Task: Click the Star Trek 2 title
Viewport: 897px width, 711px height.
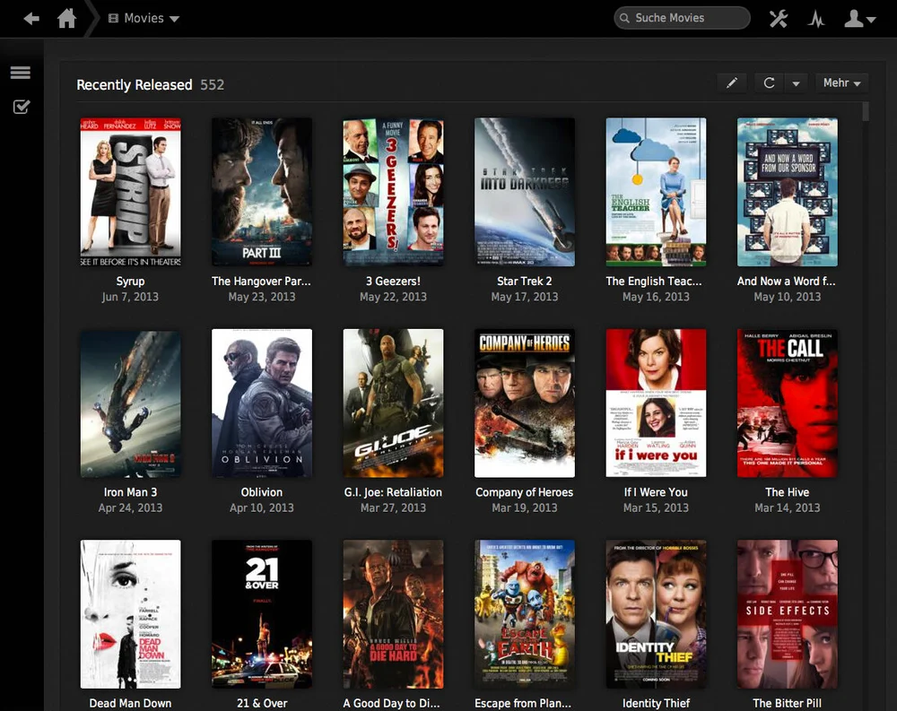Action: (525, 282)
